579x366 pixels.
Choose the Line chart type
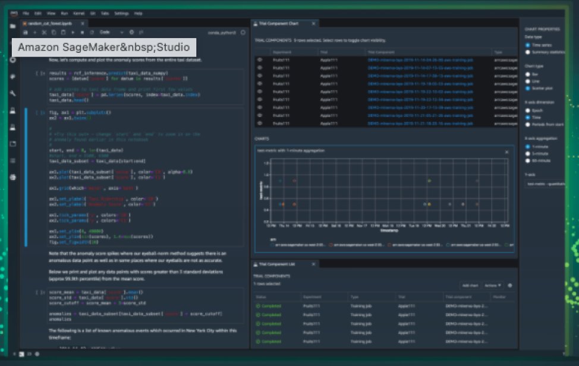point(528,81)
